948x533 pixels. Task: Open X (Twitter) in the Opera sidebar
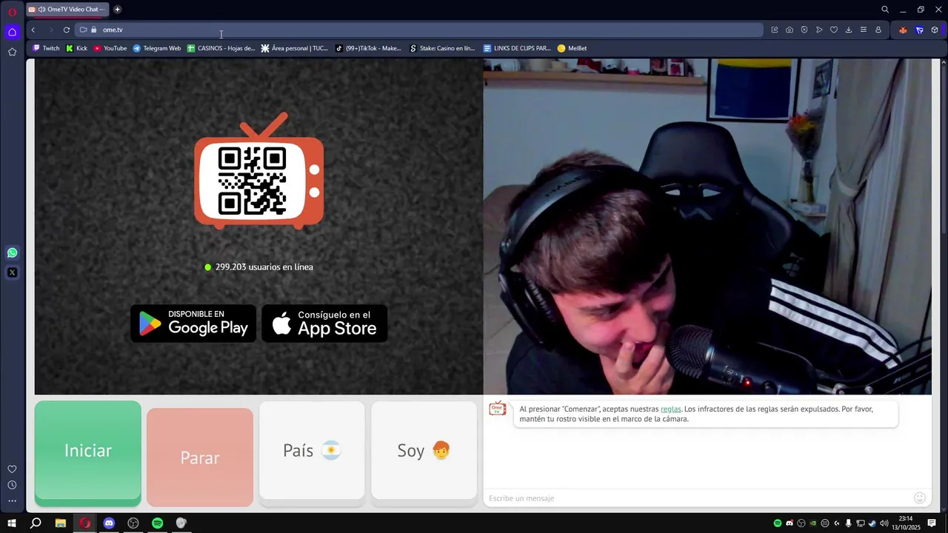pyautogui.click(x=12, y=272)
